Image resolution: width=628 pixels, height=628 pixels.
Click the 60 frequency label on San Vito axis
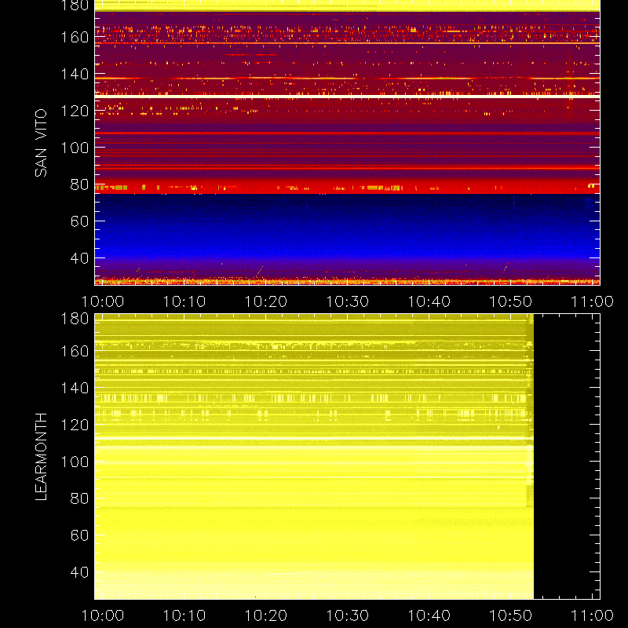click(79, 221)
